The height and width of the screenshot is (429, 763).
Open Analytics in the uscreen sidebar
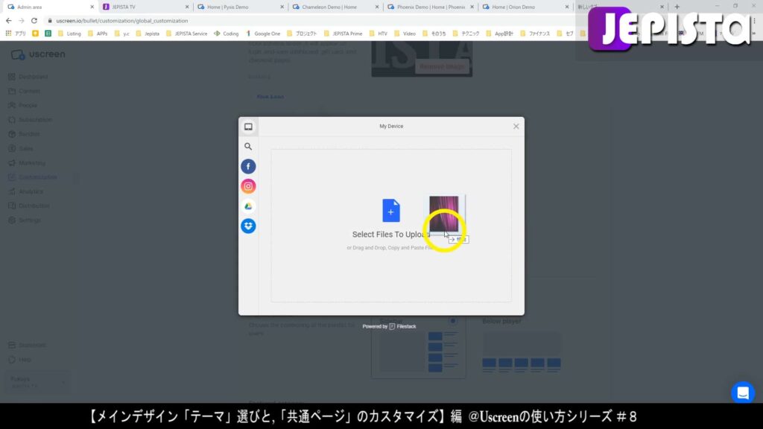(26, 191)
